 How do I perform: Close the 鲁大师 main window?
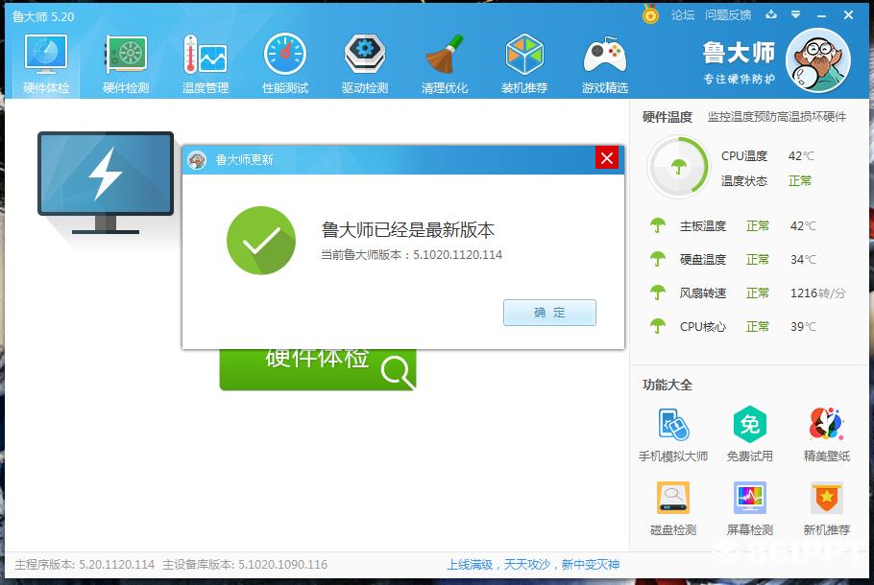848,15
